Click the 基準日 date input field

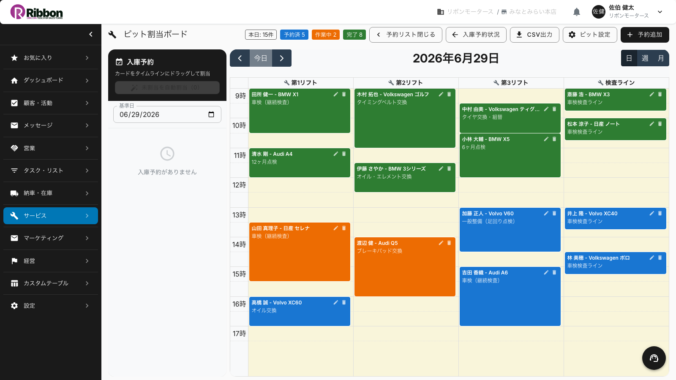click(167, 114)
